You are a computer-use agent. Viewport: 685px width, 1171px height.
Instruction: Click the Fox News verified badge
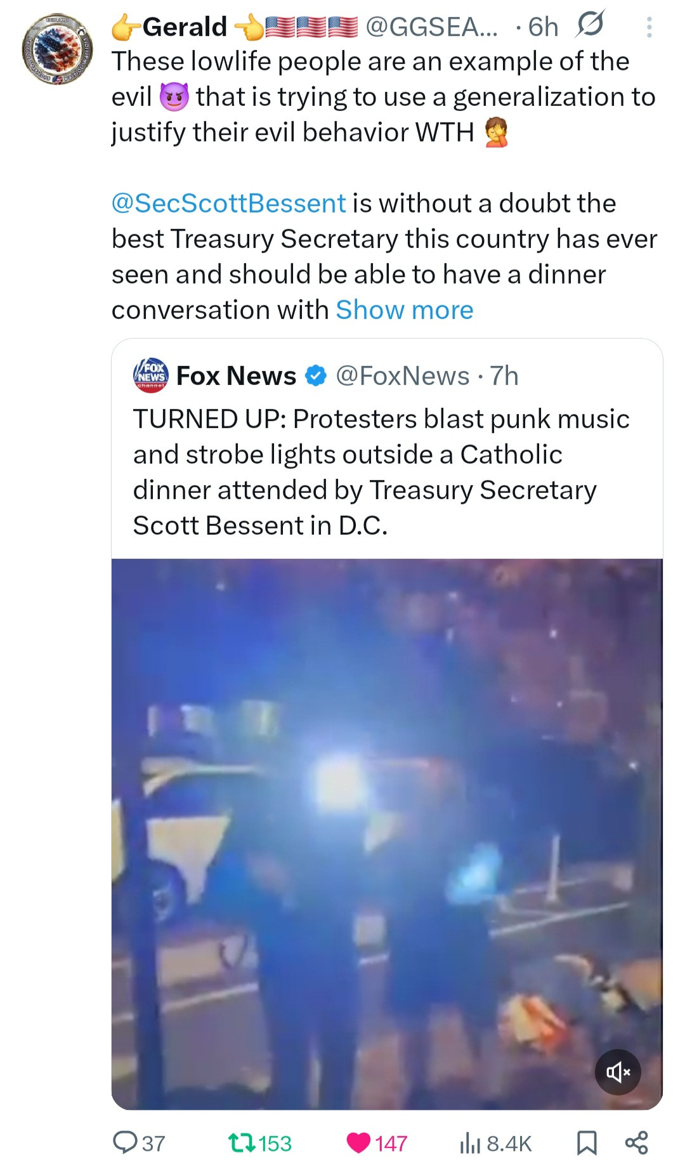pos(316,376)
